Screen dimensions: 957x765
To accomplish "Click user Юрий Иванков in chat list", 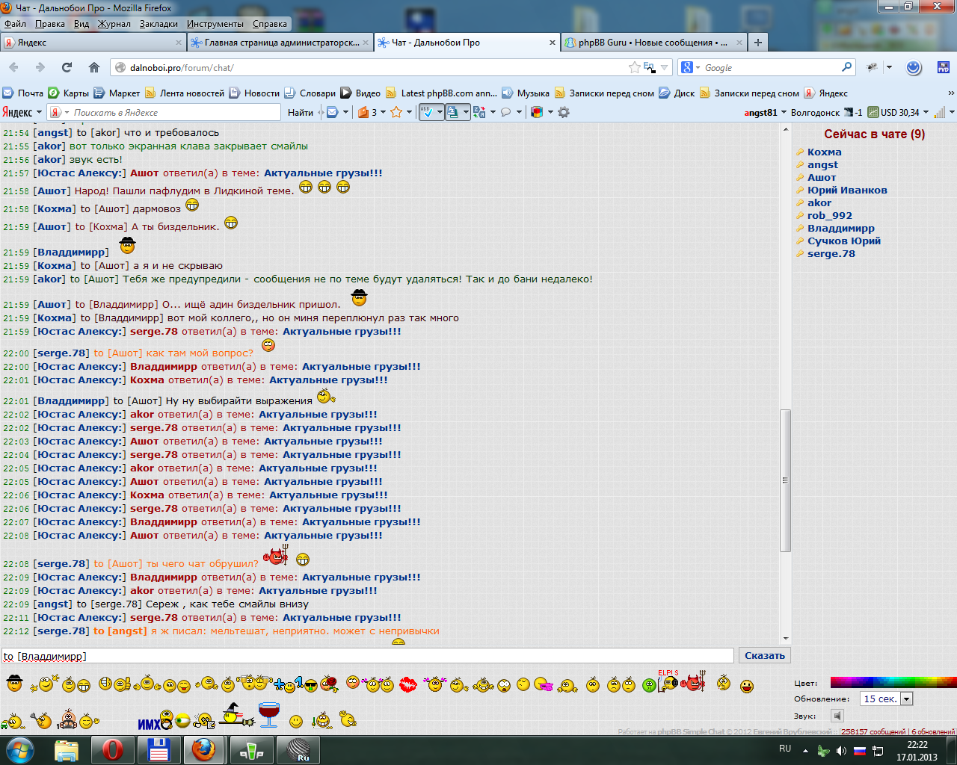I will [846, 190].
